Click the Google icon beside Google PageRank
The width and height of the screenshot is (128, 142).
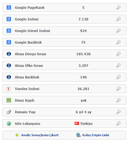click(x=9, y=7)
